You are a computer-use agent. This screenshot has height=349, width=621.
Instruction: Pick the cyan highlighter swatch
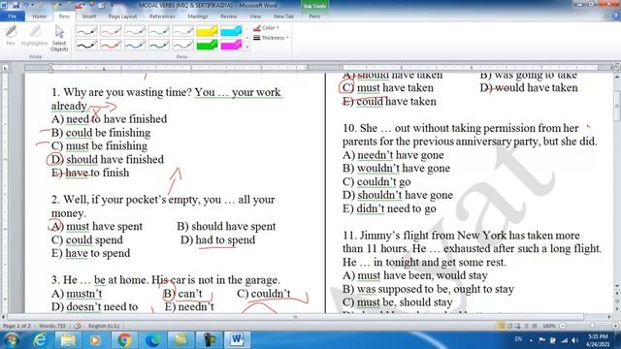[231, 31]
